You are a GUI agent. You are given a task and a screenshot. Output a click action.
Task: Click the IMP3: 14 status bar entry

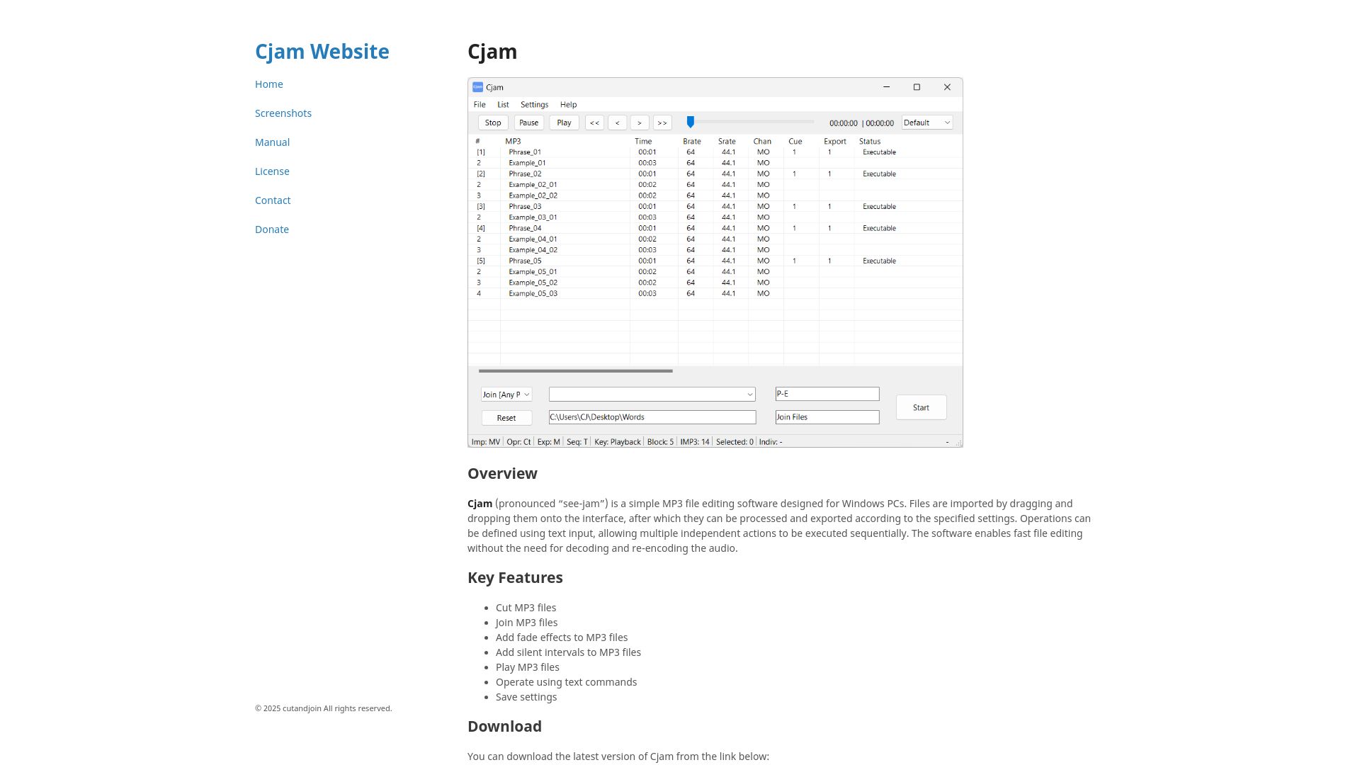click(x=695, y=442)
